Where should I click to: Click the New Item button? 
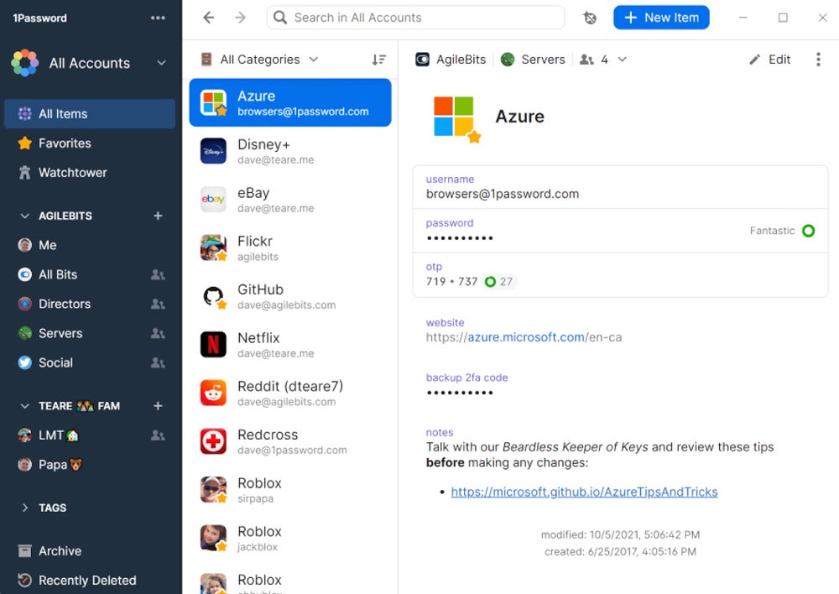click(661, 18)
